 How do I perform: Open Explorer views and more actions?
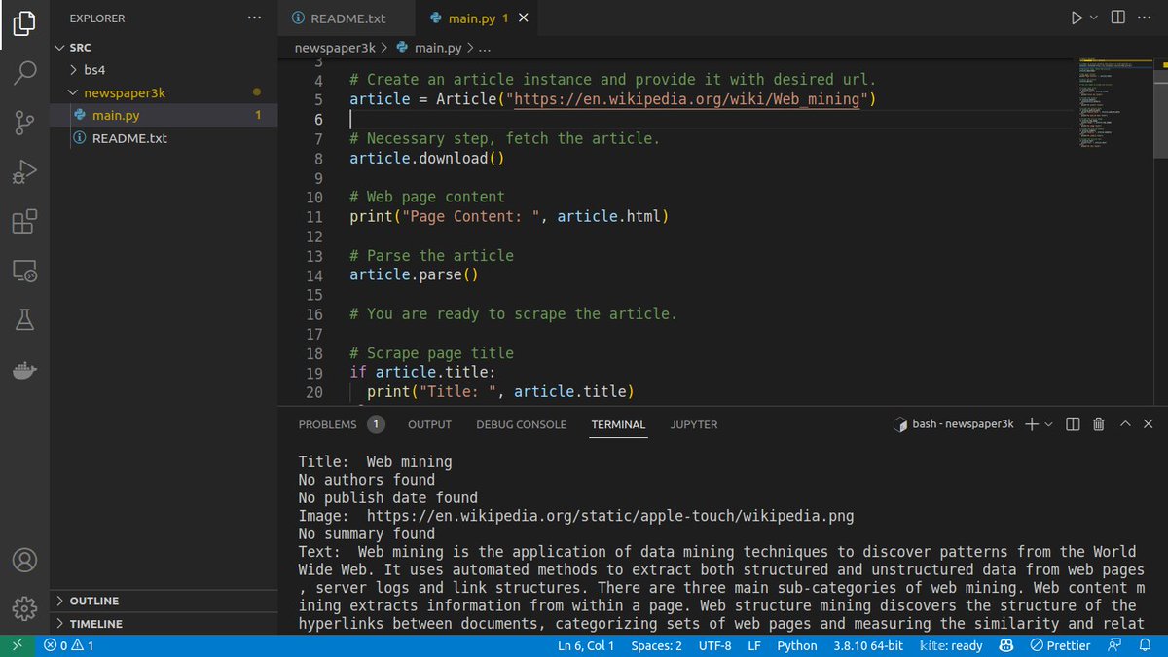(254, 18)
